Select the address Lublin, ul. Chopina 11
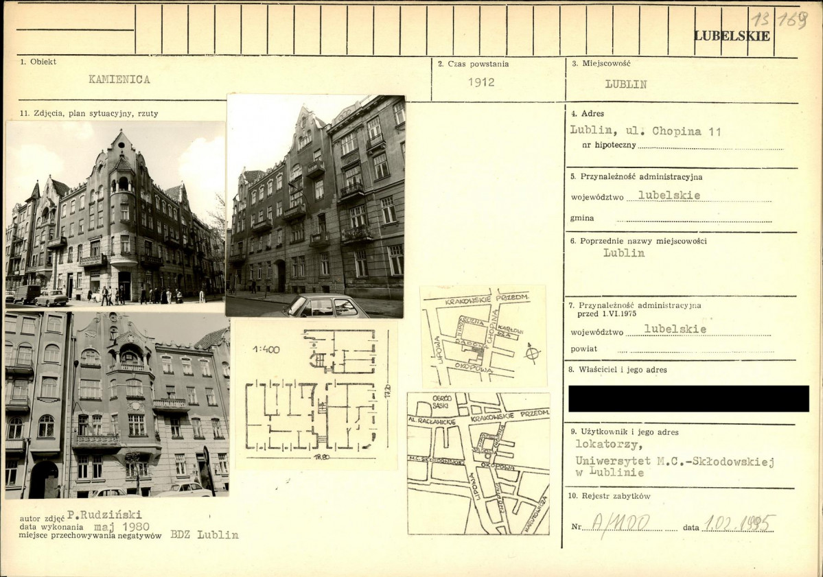Viewport: 823px width, 577px height. 645,131
